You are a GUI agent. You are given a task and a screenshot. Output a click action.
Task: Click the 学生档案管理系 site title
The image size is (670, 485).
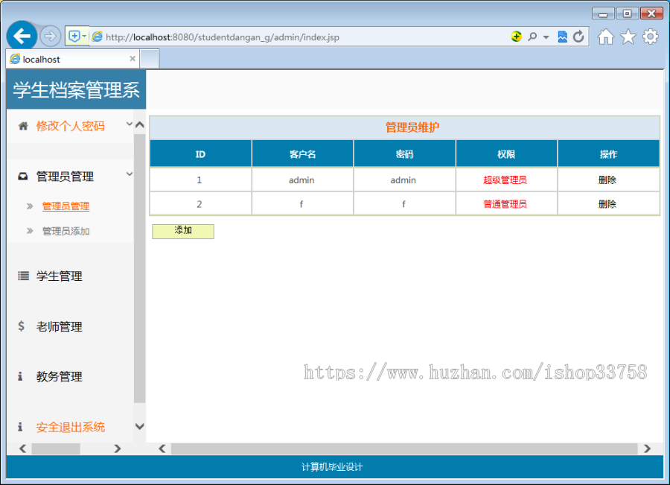(x=76, y=90)
